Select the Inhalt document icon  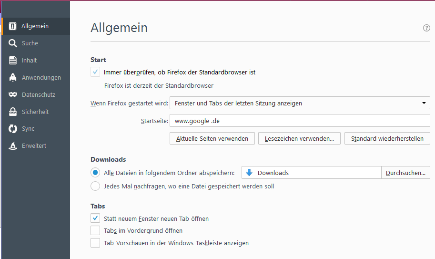12,60
